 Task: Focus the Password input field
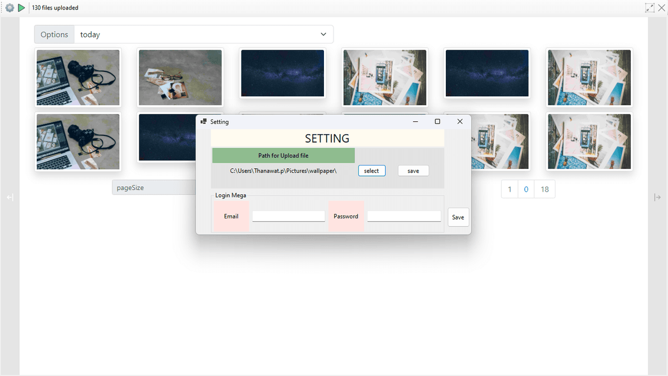404,216
